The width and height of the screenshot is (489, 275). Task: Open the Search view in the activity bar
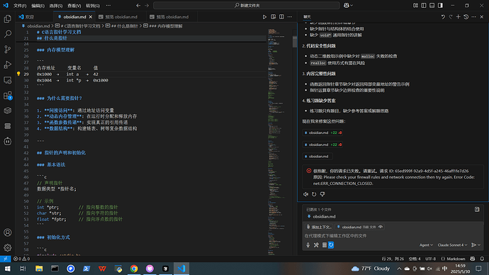pyautogui.click(x=8, y=34)
